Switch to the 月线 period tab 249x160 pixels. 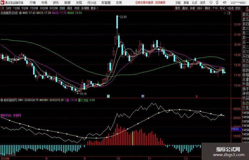[77, 8]
